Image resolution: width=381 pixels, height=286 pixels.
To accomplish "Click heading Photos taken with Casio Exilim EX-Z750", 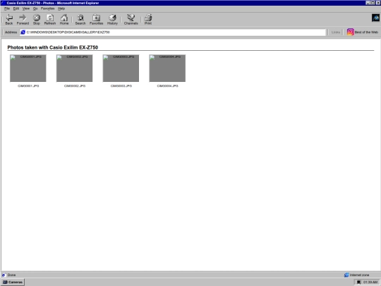I will [53, 47].
